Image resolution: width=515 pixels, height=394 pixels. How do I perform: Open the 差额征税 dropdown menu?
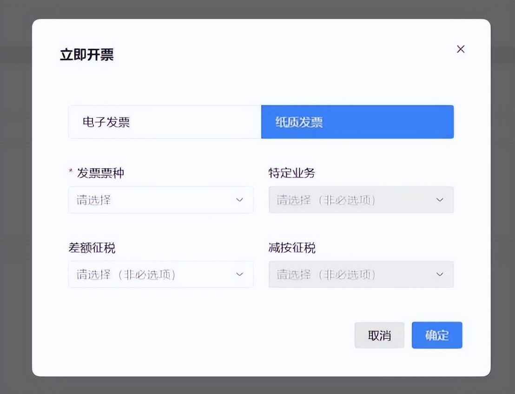[160, 275]
